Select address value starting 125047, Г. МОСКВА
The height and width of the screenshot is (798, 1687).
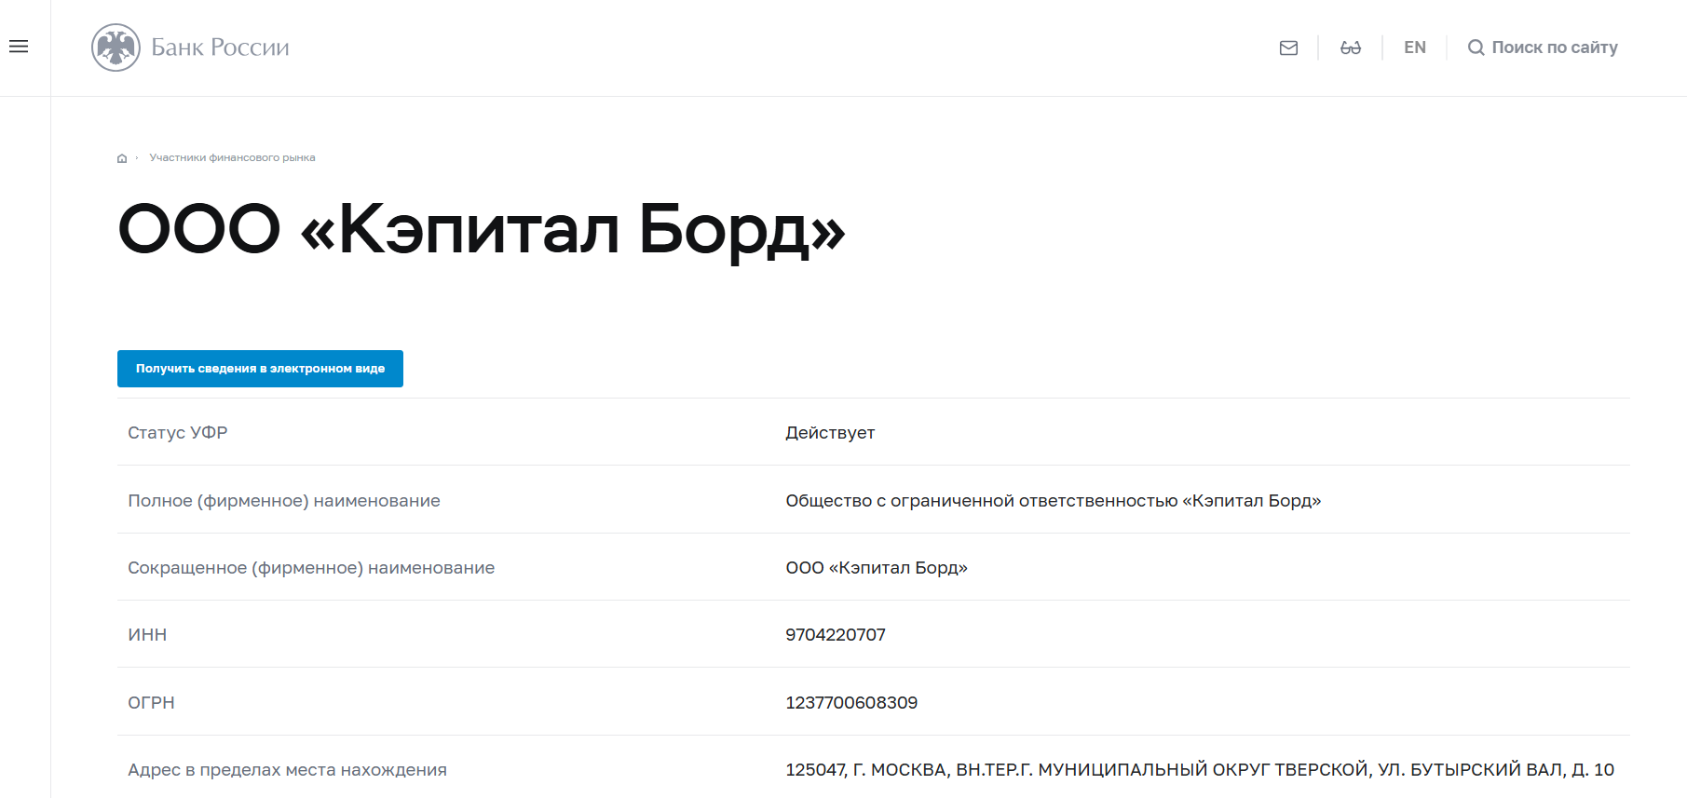[1200, 770]
